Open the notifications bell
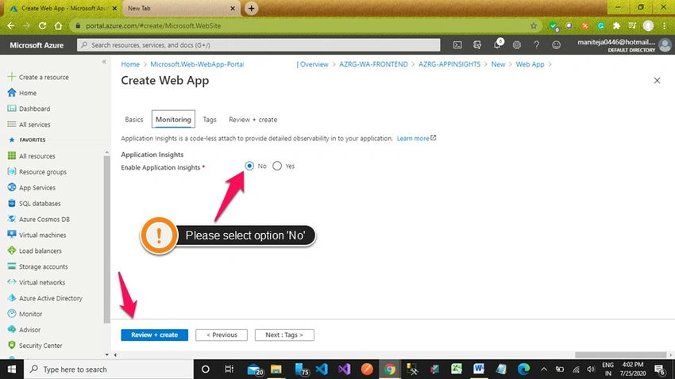Viewport: 675px width, 379px height. coord(497,44)
